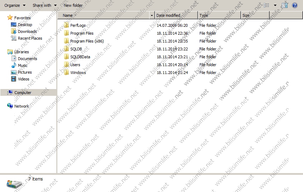Click the Libraries icon in sidebar

coord(10,51)
